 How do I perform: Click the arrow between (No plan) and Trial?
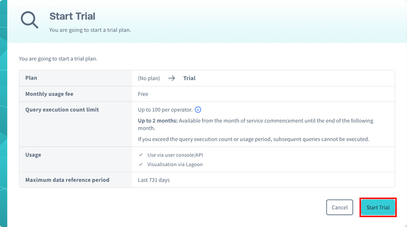pos(171,78)
